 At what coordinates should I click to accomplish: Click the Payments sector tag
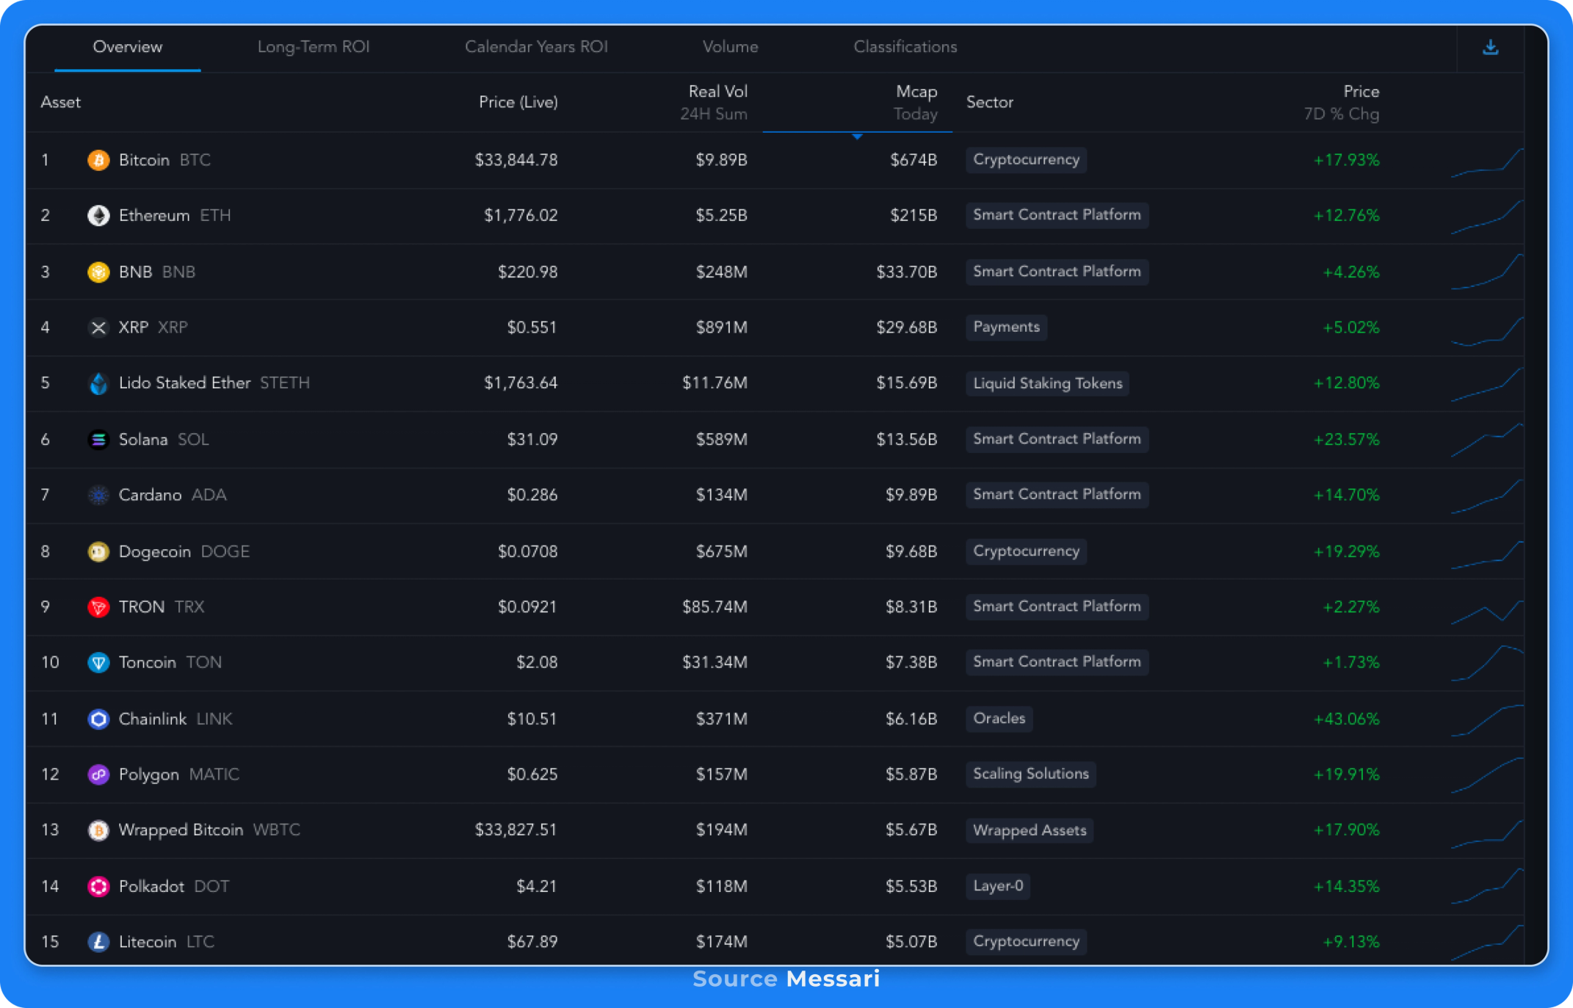[x=1006, y=327]
